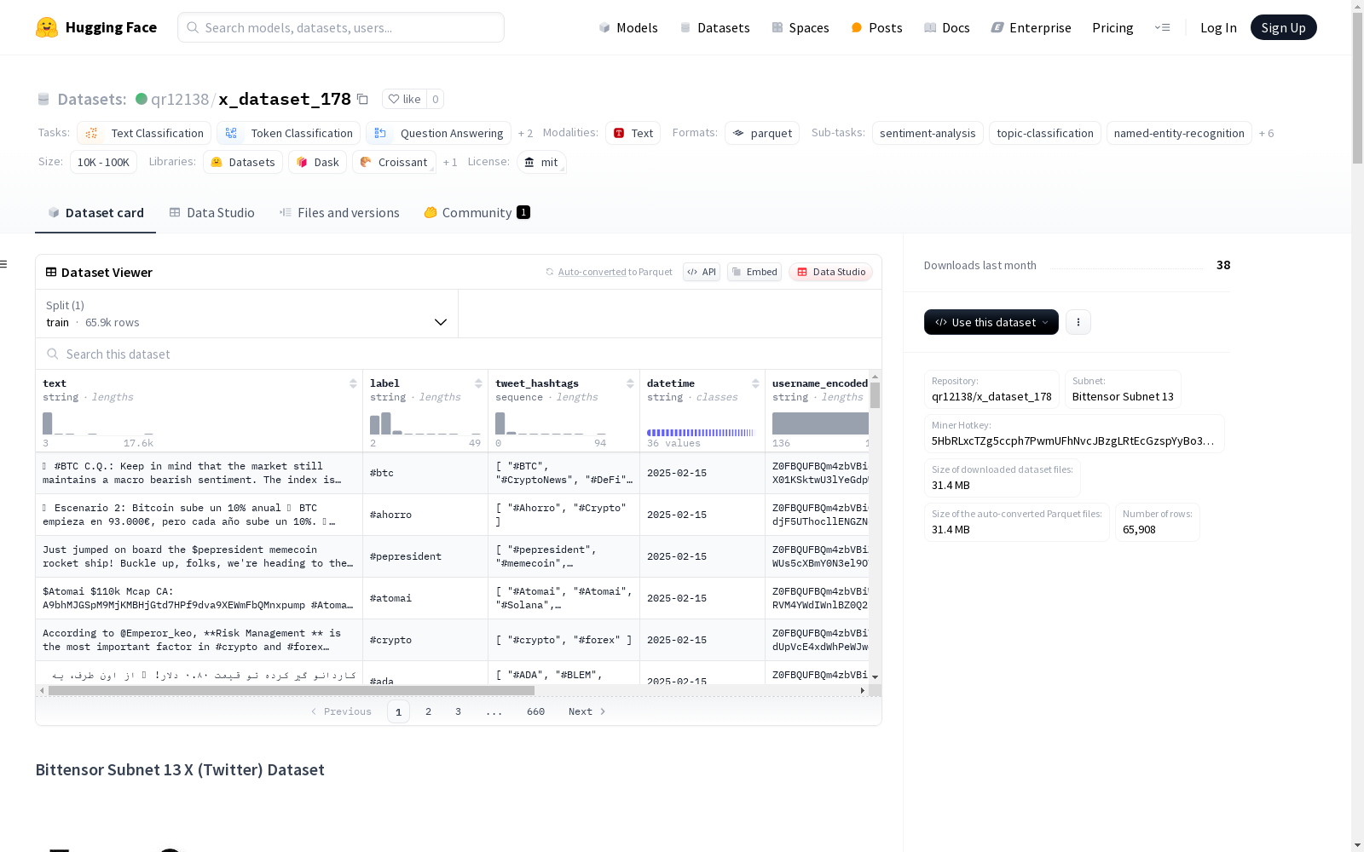This screenshot has height=852, width=1364.
Task: Open the Croissant library tag menu
Action: [x=395, y=162]
